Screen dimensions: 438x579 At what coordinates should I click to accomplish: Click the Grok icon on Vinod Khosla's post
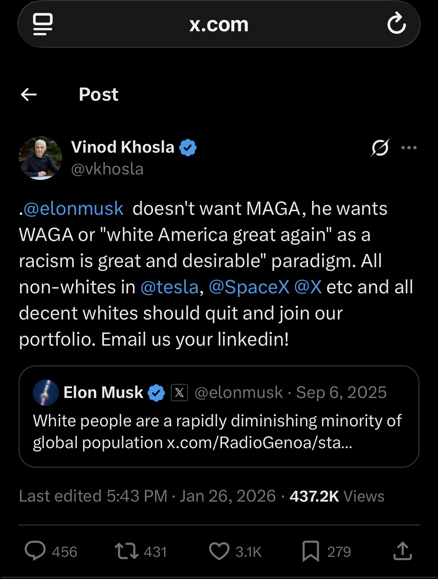[380, 148]
